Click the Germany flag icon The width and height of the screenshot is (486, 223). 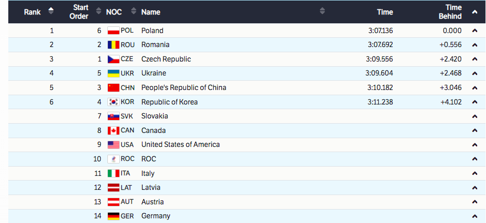pyautogui.click(x=114, y=216)
